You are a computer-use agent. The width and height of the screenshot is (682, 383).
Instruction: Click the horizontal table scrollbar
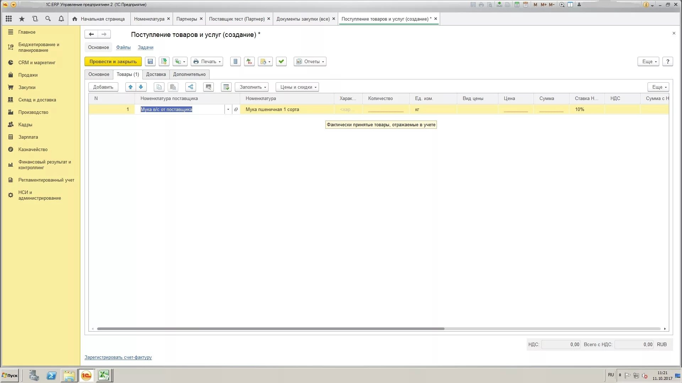pyautogui.click(x=270, y=329)
